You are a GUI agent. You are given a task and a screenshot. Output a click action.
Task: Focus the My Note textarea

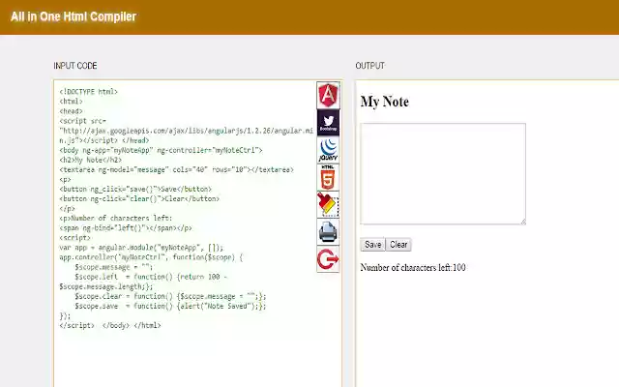(443, 174)
